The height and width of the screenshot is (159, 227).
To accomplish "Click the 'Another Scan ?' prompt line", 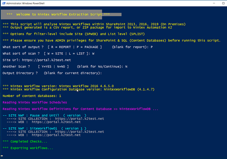I will pyautogui.click(x=65, y=66).
